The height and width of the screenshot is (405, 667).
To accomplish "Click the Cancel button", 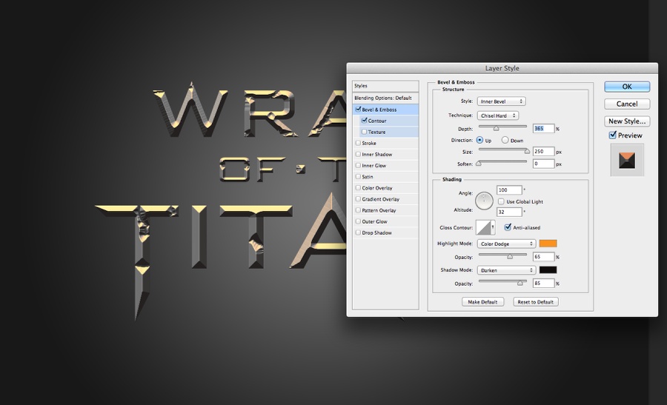I will coord(627,104).
